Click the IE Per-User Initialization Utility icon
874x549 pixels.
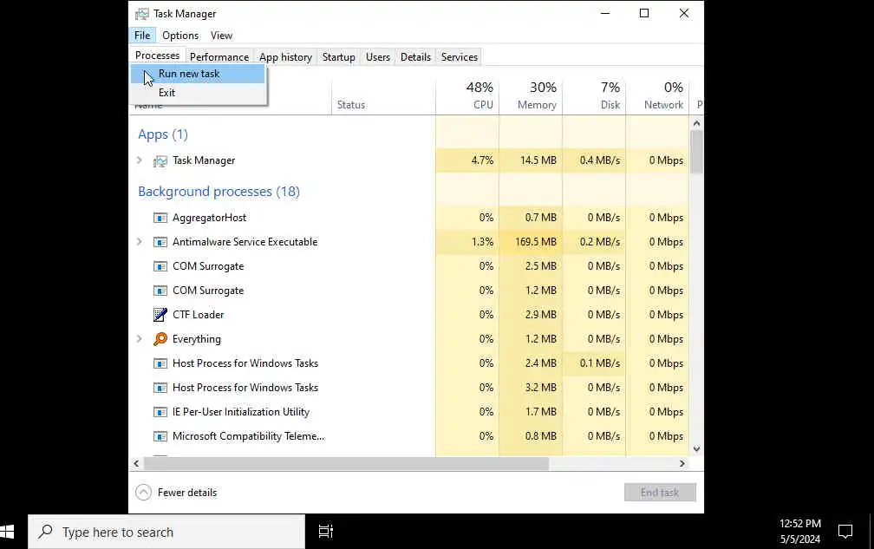[x=160, y=413]
